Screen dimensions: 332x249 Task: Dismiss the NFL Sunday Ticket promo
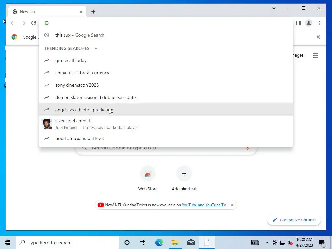232,205
